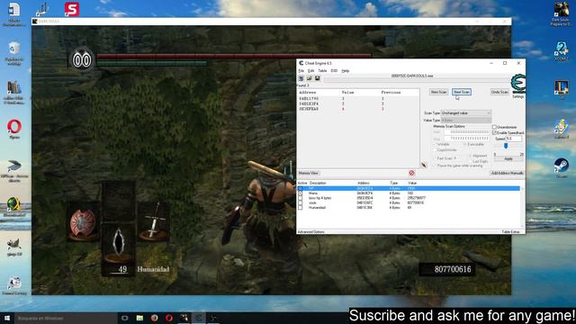Select the first found address 04B11790
Screen dimensions: 576x324
tap(309, 99)
